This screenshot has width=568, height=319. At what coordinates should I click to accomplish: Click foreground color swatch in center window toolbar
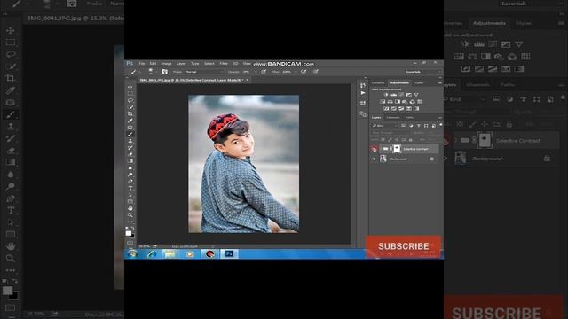tap(129, 233)
